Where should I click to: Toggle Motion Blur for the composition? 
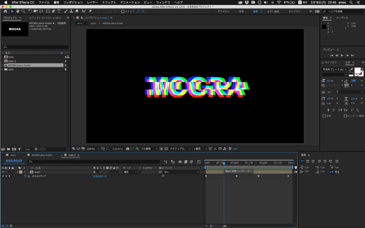coord(191,162)
